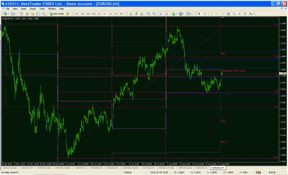This screenshot has height=175, width=288.
Task: Switch to the AUDUSD,Daily chart tab
Action: click(44, 168)
